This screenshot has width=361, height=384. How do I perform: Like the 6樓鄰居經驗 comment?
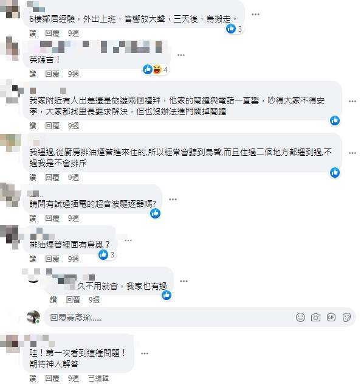(x=33, y=33)
